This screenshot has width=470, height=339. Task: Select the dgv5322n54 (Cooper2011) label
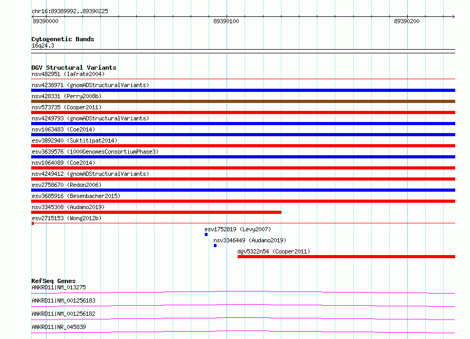point(274,251)
